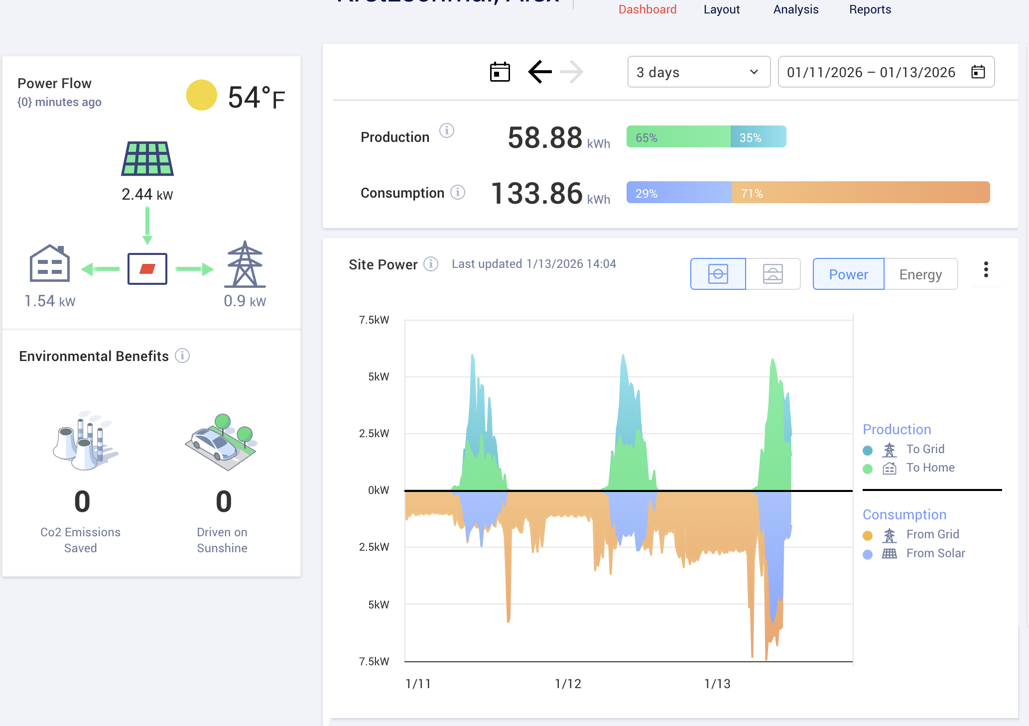This screenshot has height=726, width=1029.
Task: Open the date range picker calendar
Action: click(x=978, y=72)
